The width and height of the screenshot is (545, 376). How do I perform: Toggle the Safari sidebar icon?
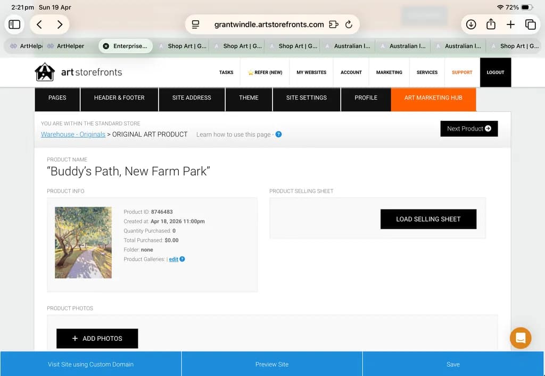click(14, 24)
